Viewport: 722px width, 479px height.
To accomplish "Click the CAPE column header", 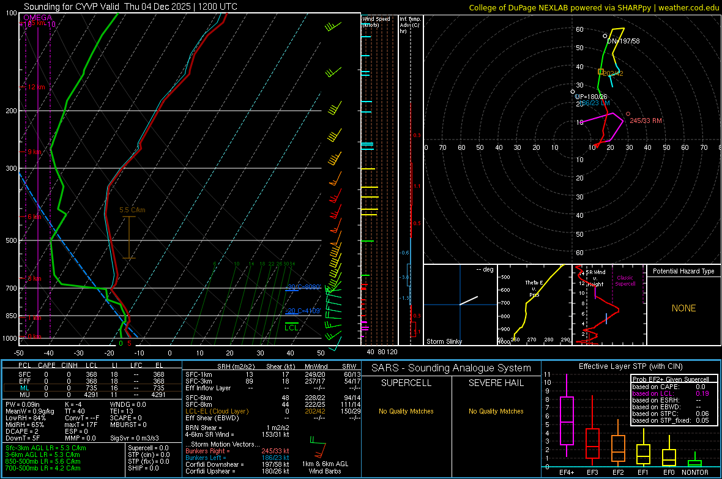I will point(47,365).
